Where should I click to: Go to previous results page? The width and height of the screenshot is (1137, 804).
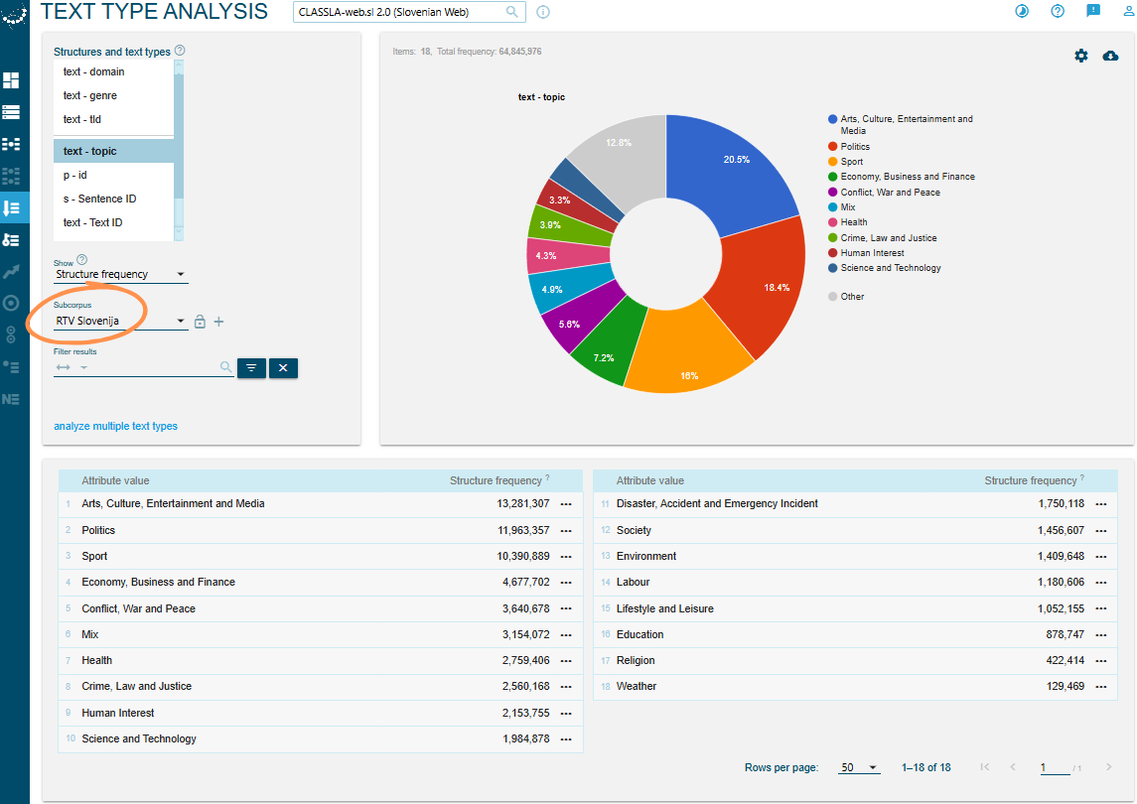pyautogui.click(x=1013, y=767)
